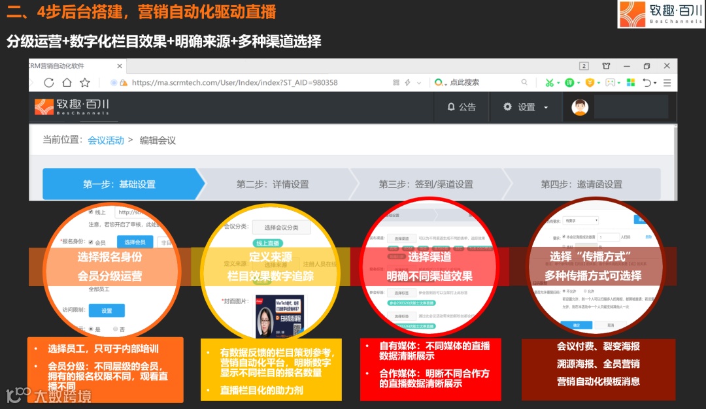Select the CRM营销自动化软件 browser tab
Image resolution: width=706 pixels, height=409 pixels.
(x=77, y=66)
